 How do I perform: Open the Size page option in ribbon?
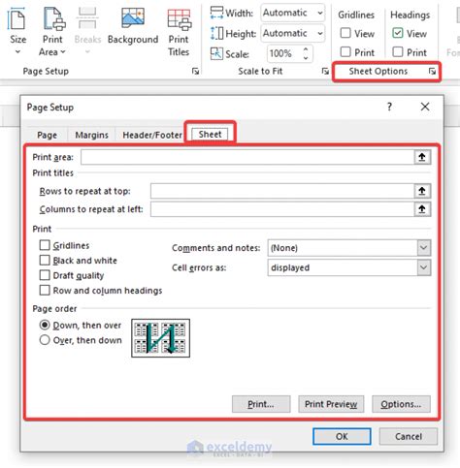(17, 30)
